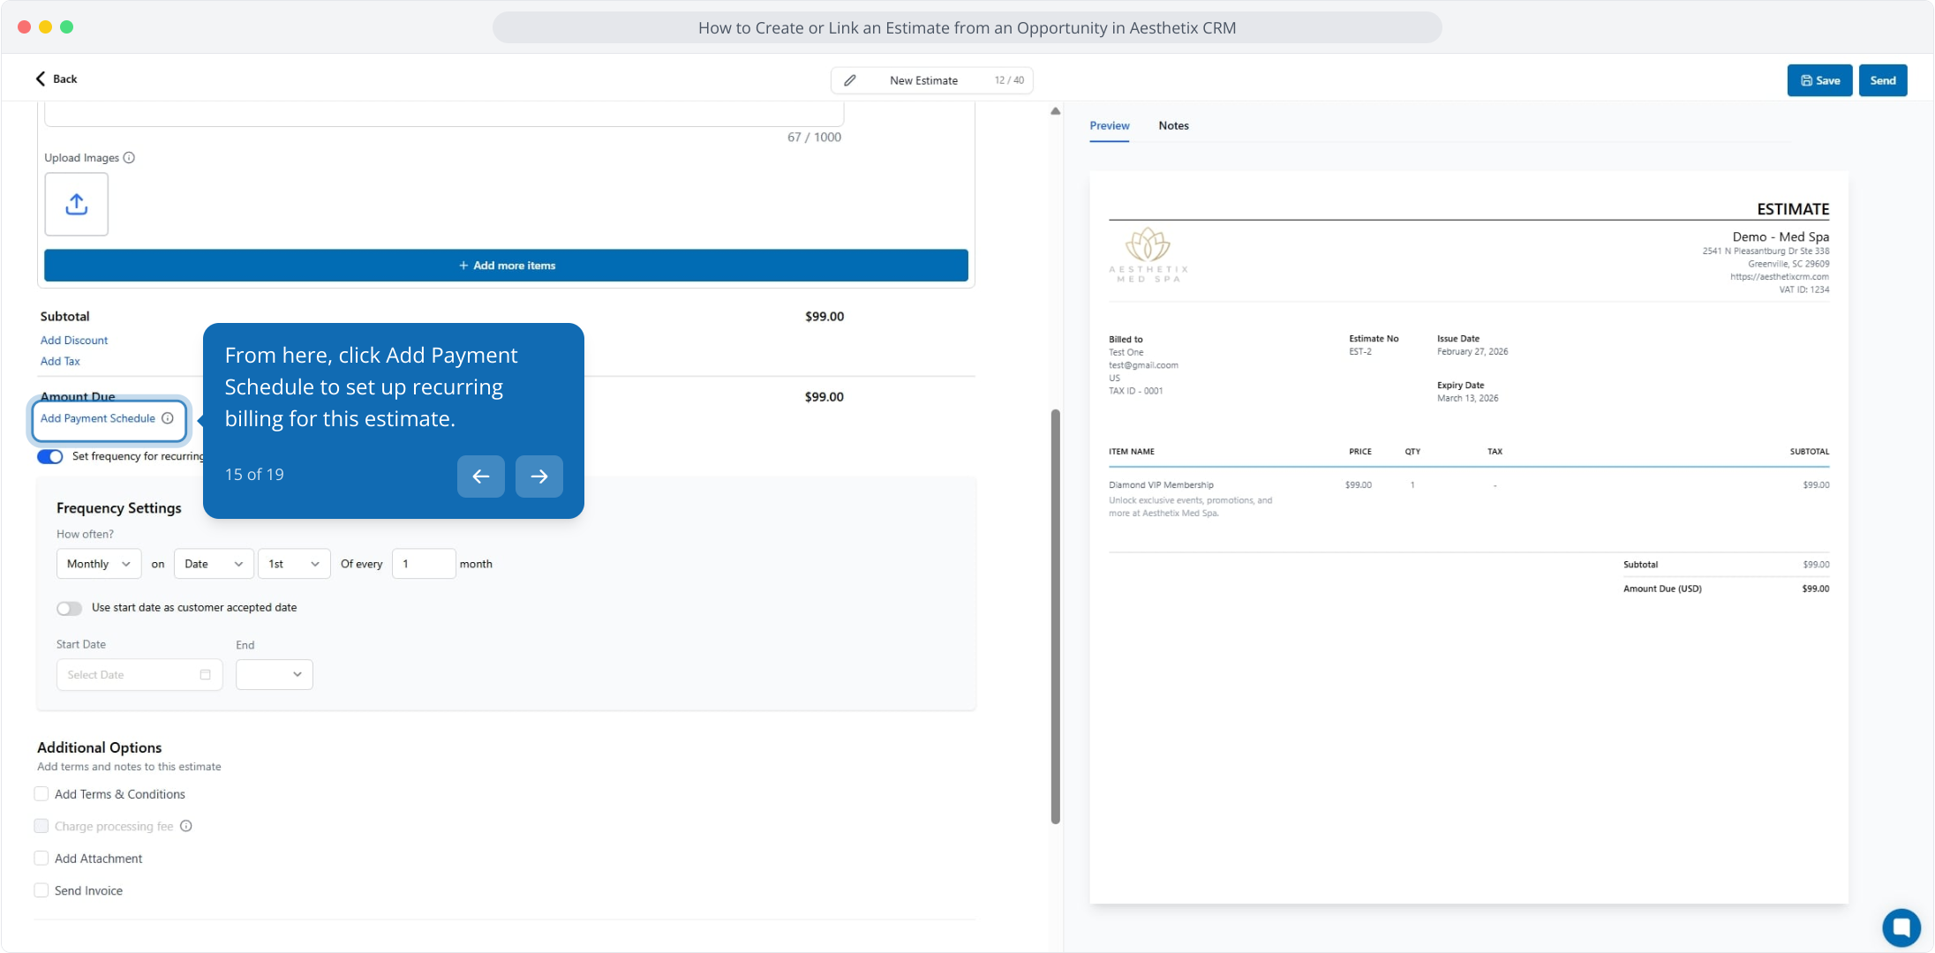Click the Back arrow icon

[41, 79]
